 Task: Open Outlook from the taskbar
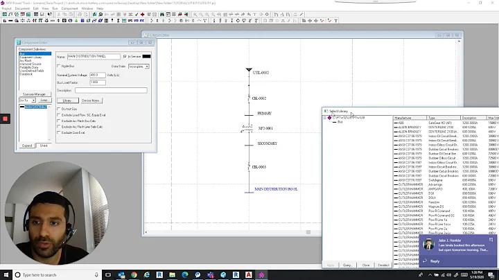pyautogui.click(x=121, y=274)
